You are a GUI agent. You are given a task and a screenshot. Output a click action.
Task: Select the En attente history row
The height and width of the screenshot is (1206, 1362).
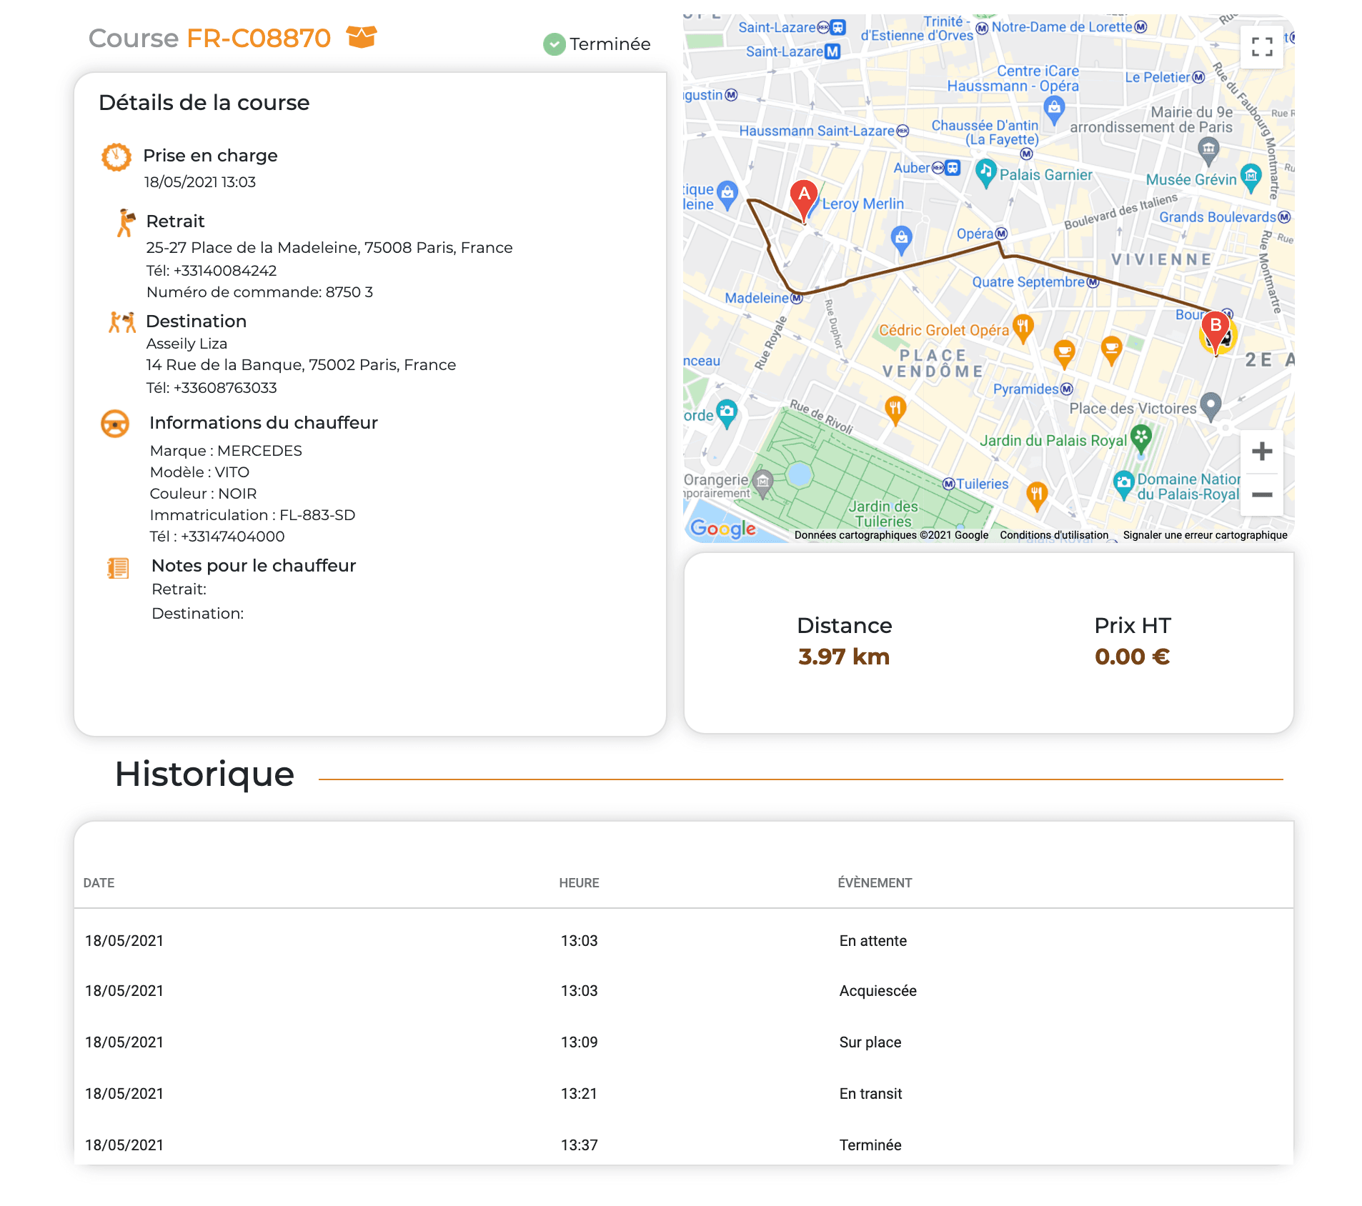[684, 941]
